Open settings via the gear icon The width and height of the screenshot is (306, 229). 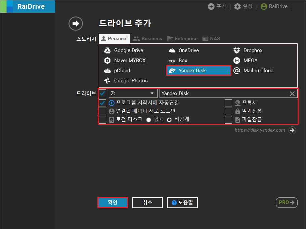(237, 6)
